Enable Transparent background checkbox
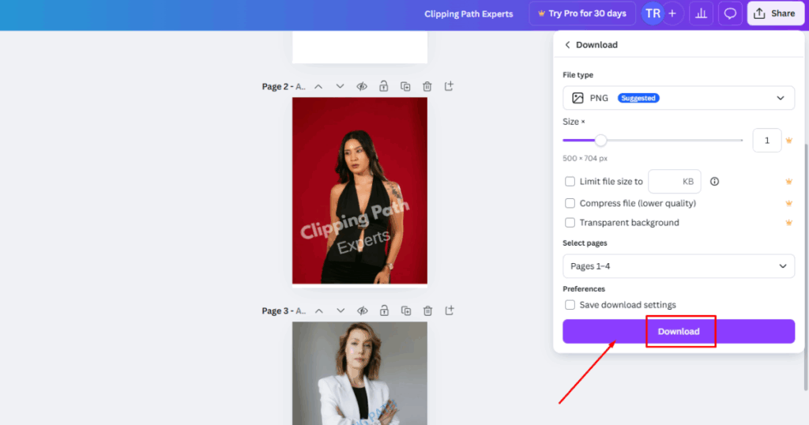The height and width of the screenshot is (425, 809). point(570,223)
